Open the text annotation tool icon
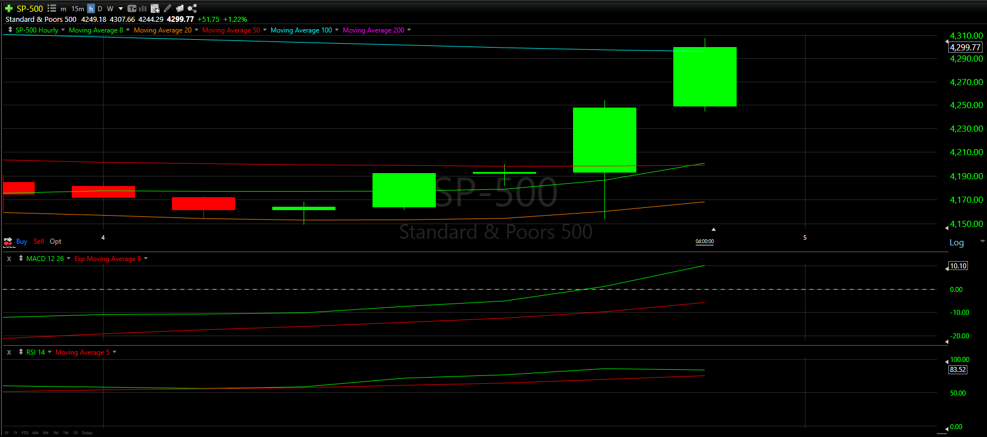 [132, 8]
